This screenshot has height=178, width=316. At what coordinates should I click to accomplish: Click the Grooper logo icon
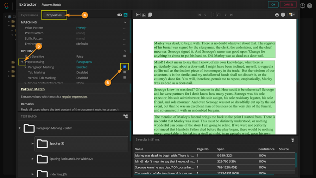tap(6, 5)
